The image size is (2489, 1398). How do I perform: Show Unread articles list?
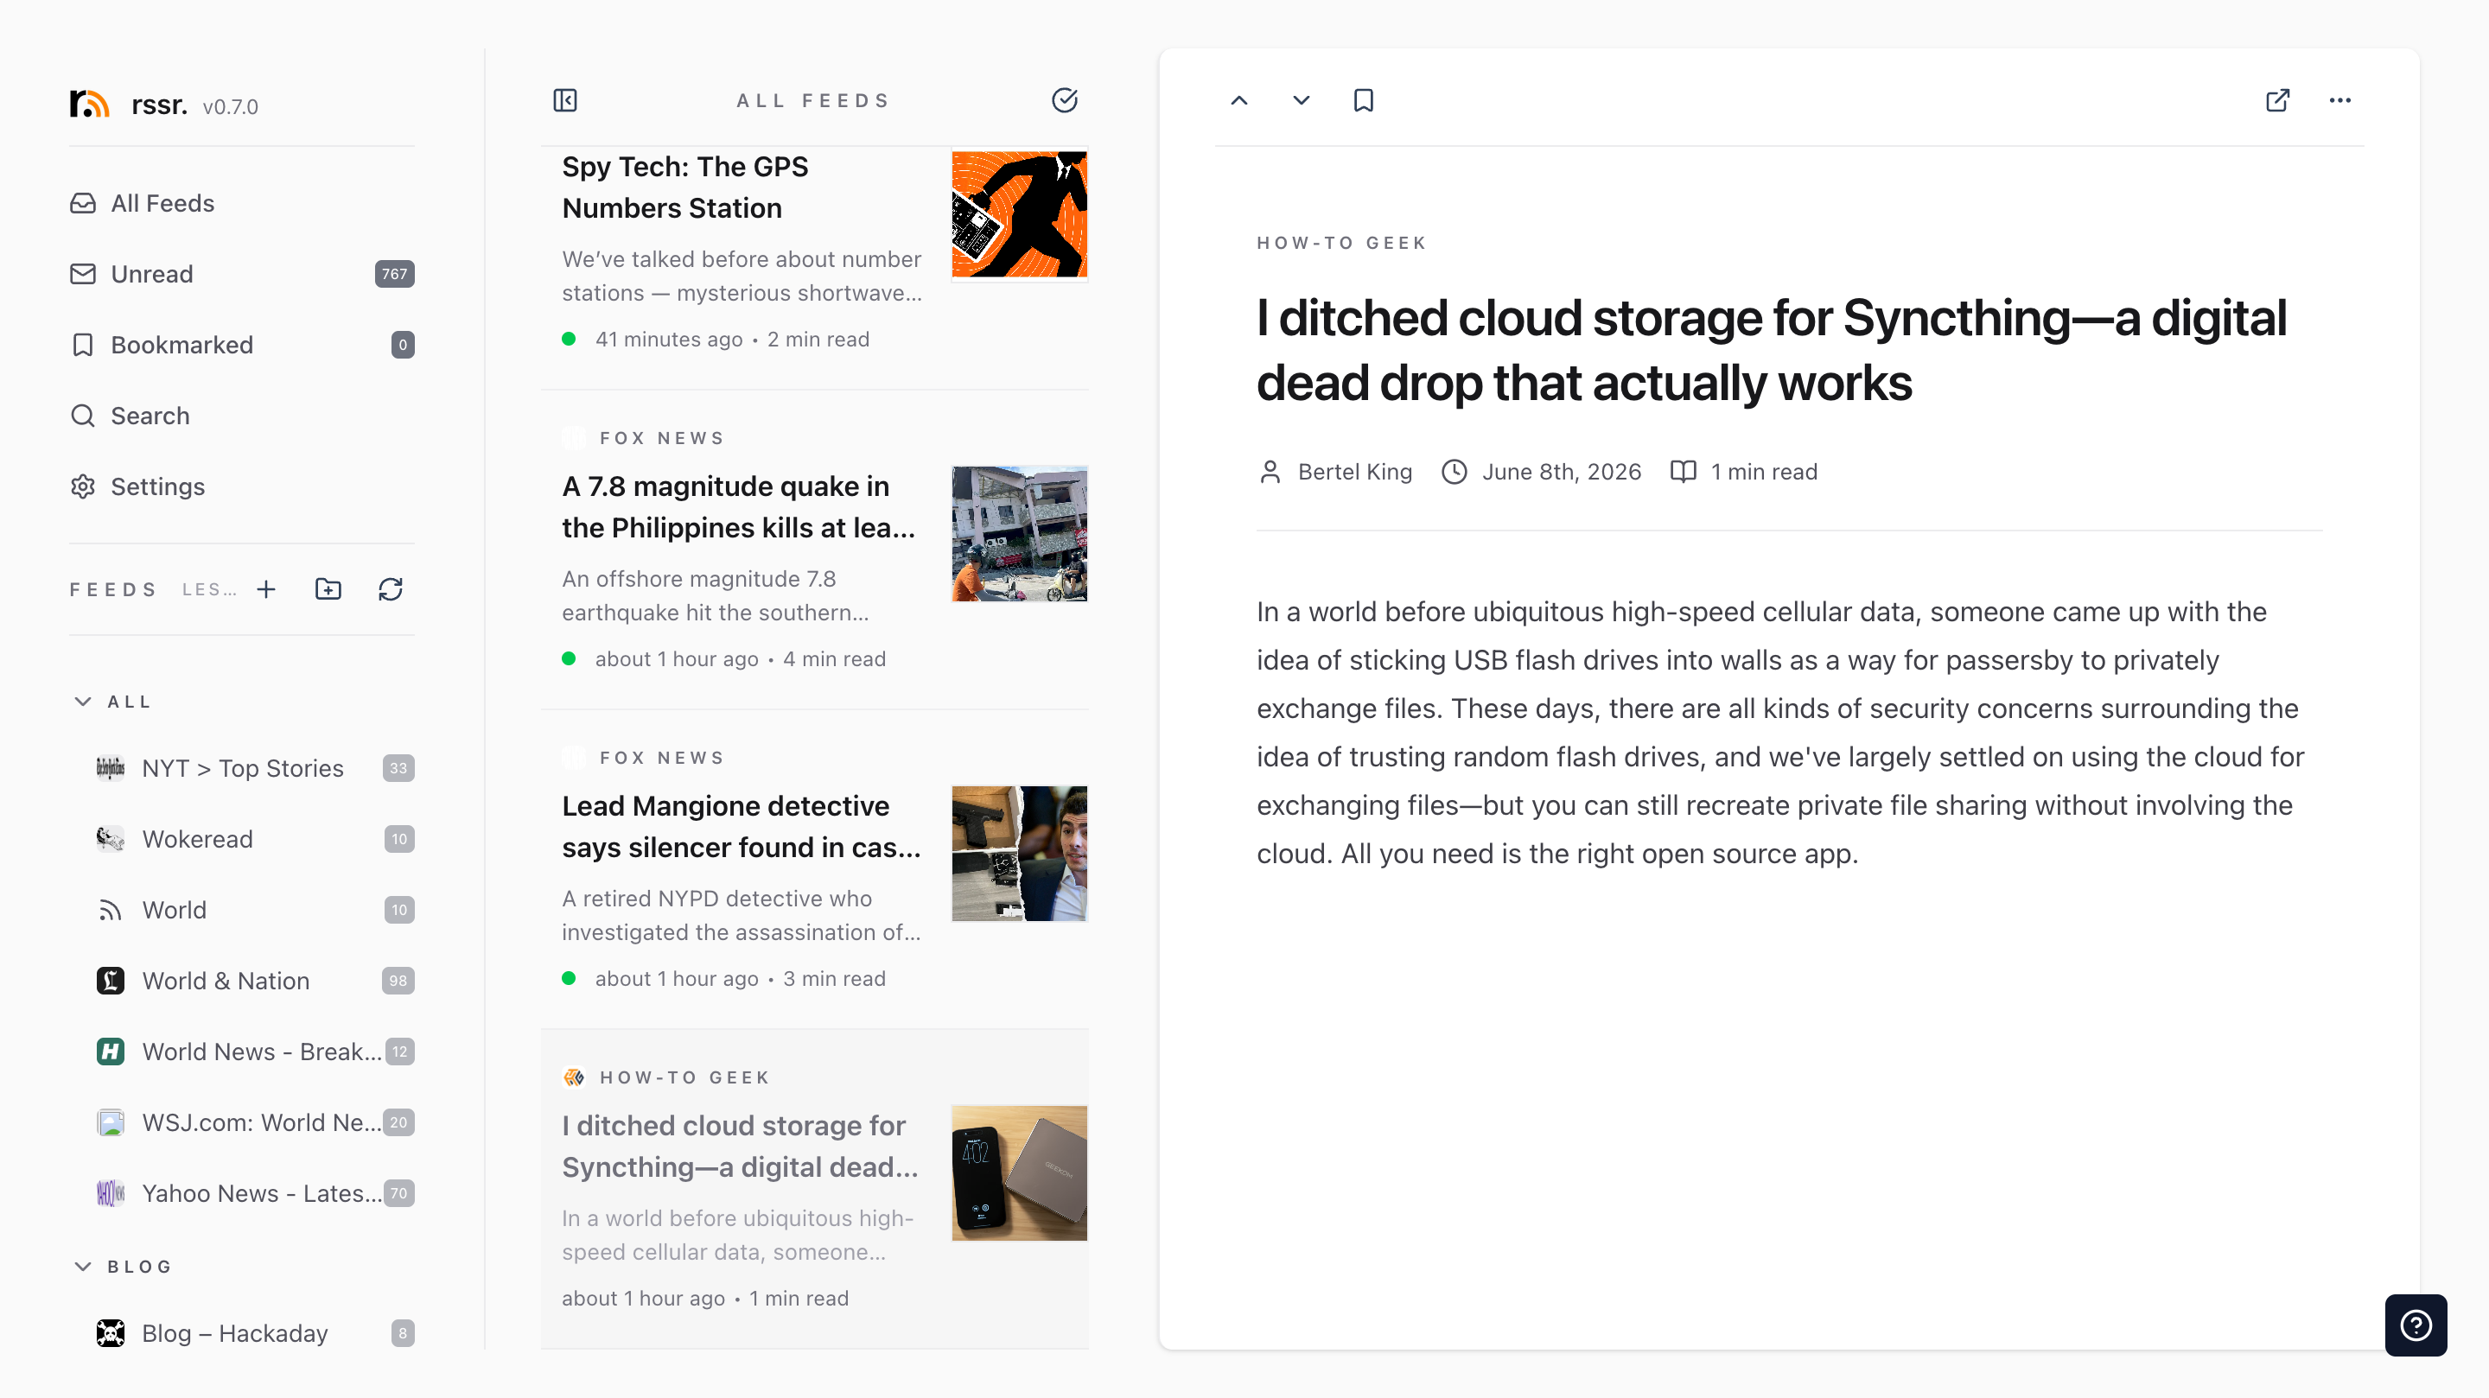point(242,275)
